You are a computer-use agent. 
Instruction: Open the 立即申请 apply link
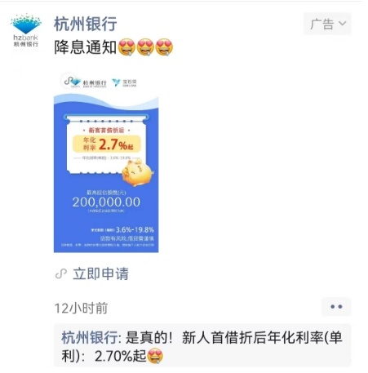100,273
